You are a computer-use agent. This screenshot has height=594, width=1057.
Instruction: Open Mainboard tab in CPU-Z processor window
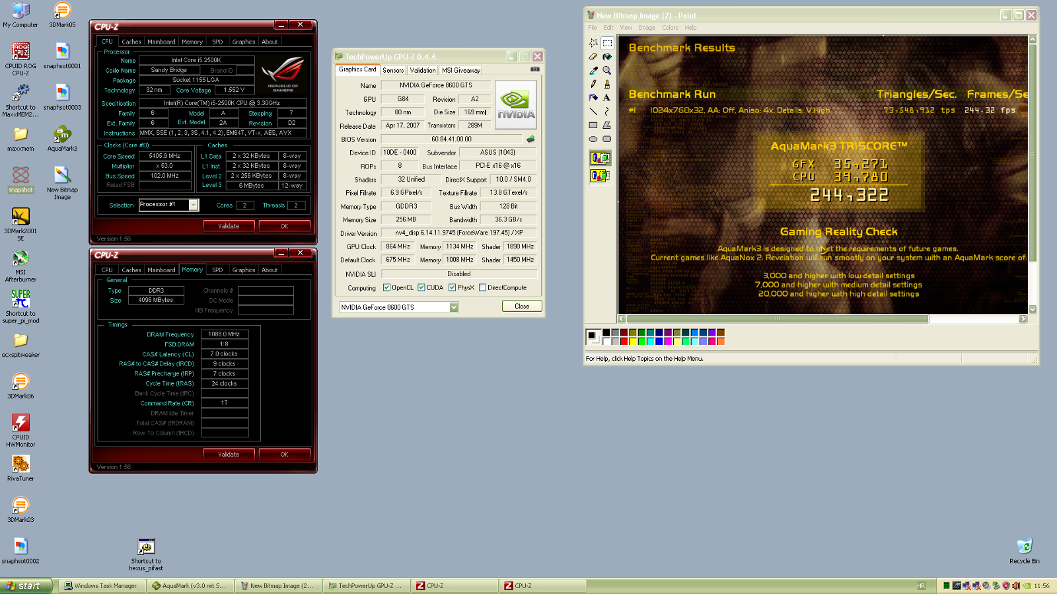pos(161,42)
